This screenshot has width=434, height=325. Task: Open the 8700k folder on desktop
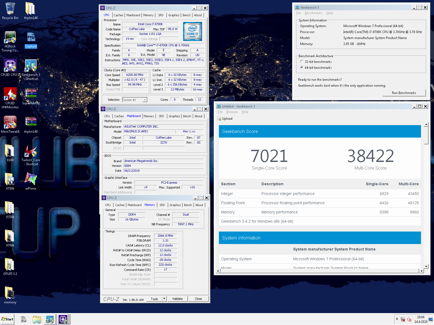tap(10, 238)
